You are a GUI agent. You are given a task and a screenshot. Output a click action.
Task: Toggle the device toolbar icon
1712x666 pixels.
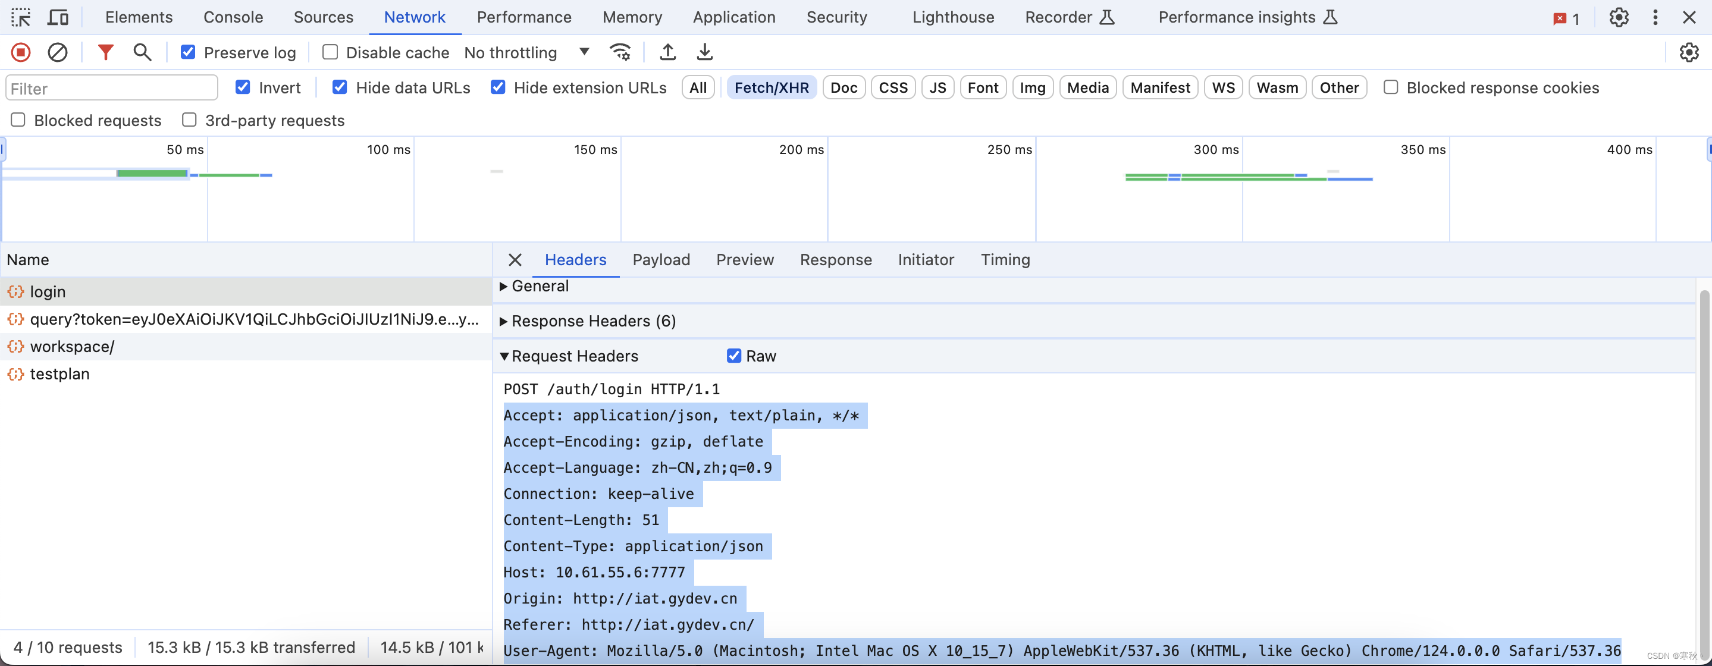(58, 17)
